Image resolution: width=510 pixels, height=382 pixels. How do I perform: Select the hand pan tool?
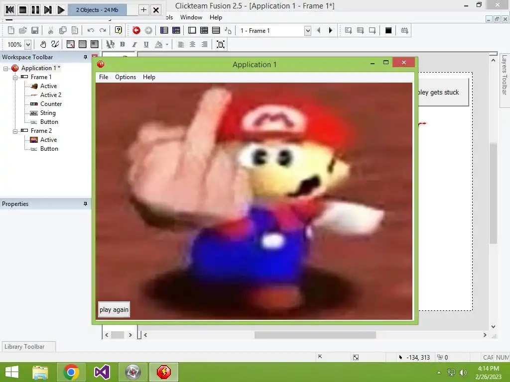tap(43, 44)
